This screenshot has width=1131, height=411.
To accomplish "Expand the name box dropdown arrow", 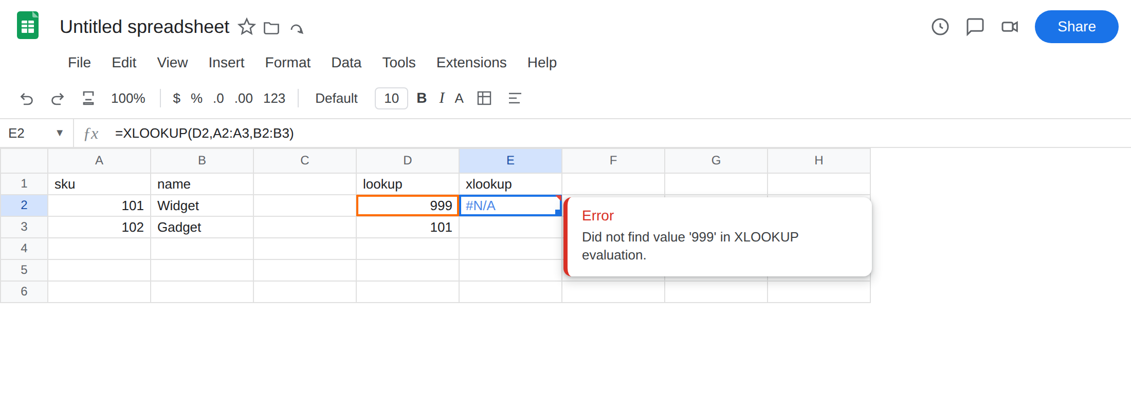I will [x=60, y=133].
